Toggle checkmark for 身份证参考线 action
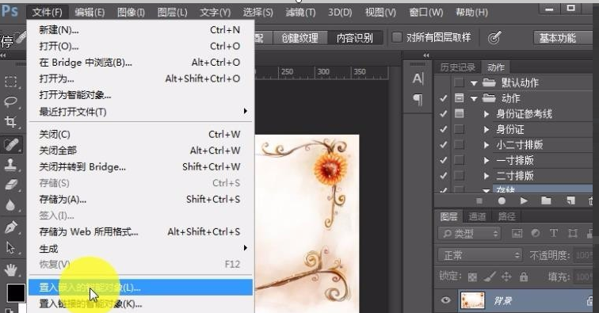The height and width of the screenshot is (313, 599). (443, 114)
